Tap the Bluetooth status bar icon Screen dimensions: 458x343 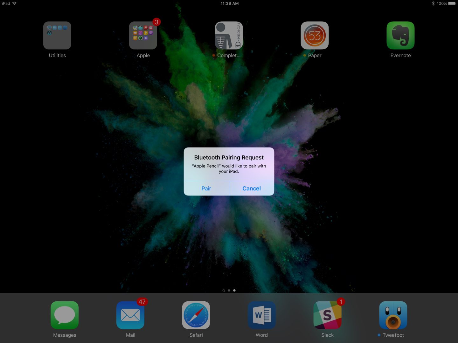pos(433,3)
